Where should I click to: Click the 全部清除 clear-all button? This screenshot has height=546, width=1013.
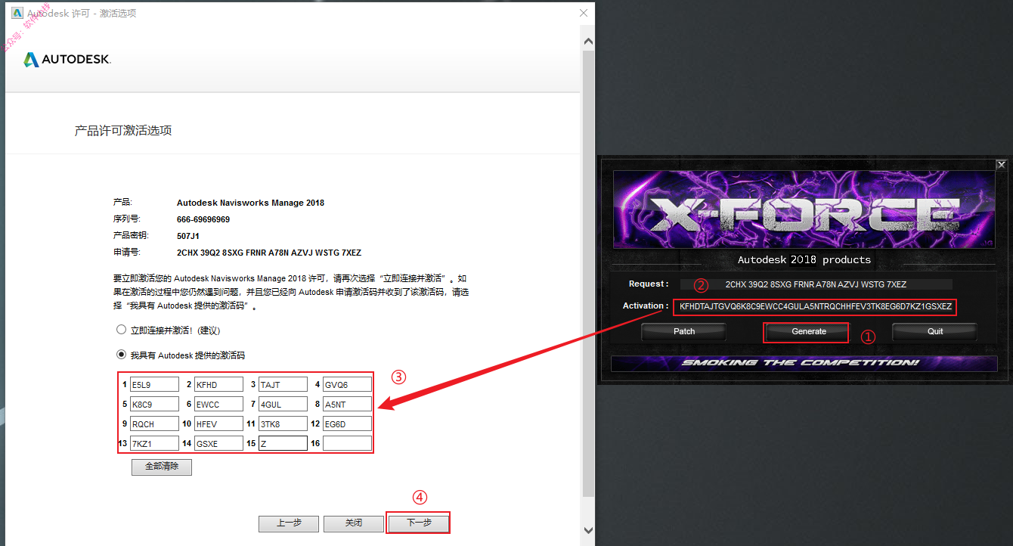click(162, 467)
